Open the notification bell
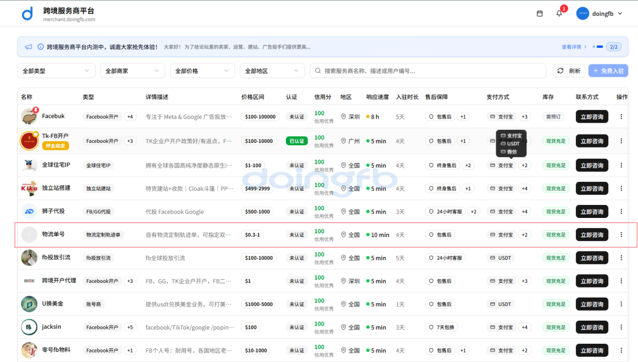The image size is (638, 362). tap(559, 14)
